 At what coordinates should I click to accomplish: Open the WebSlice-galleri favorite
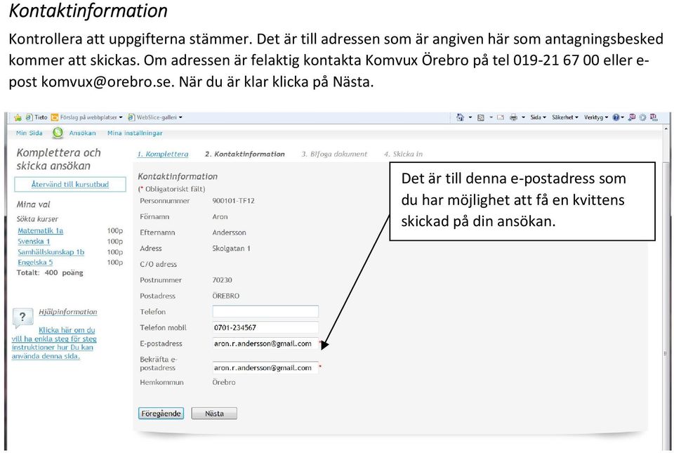coord(153,117)
